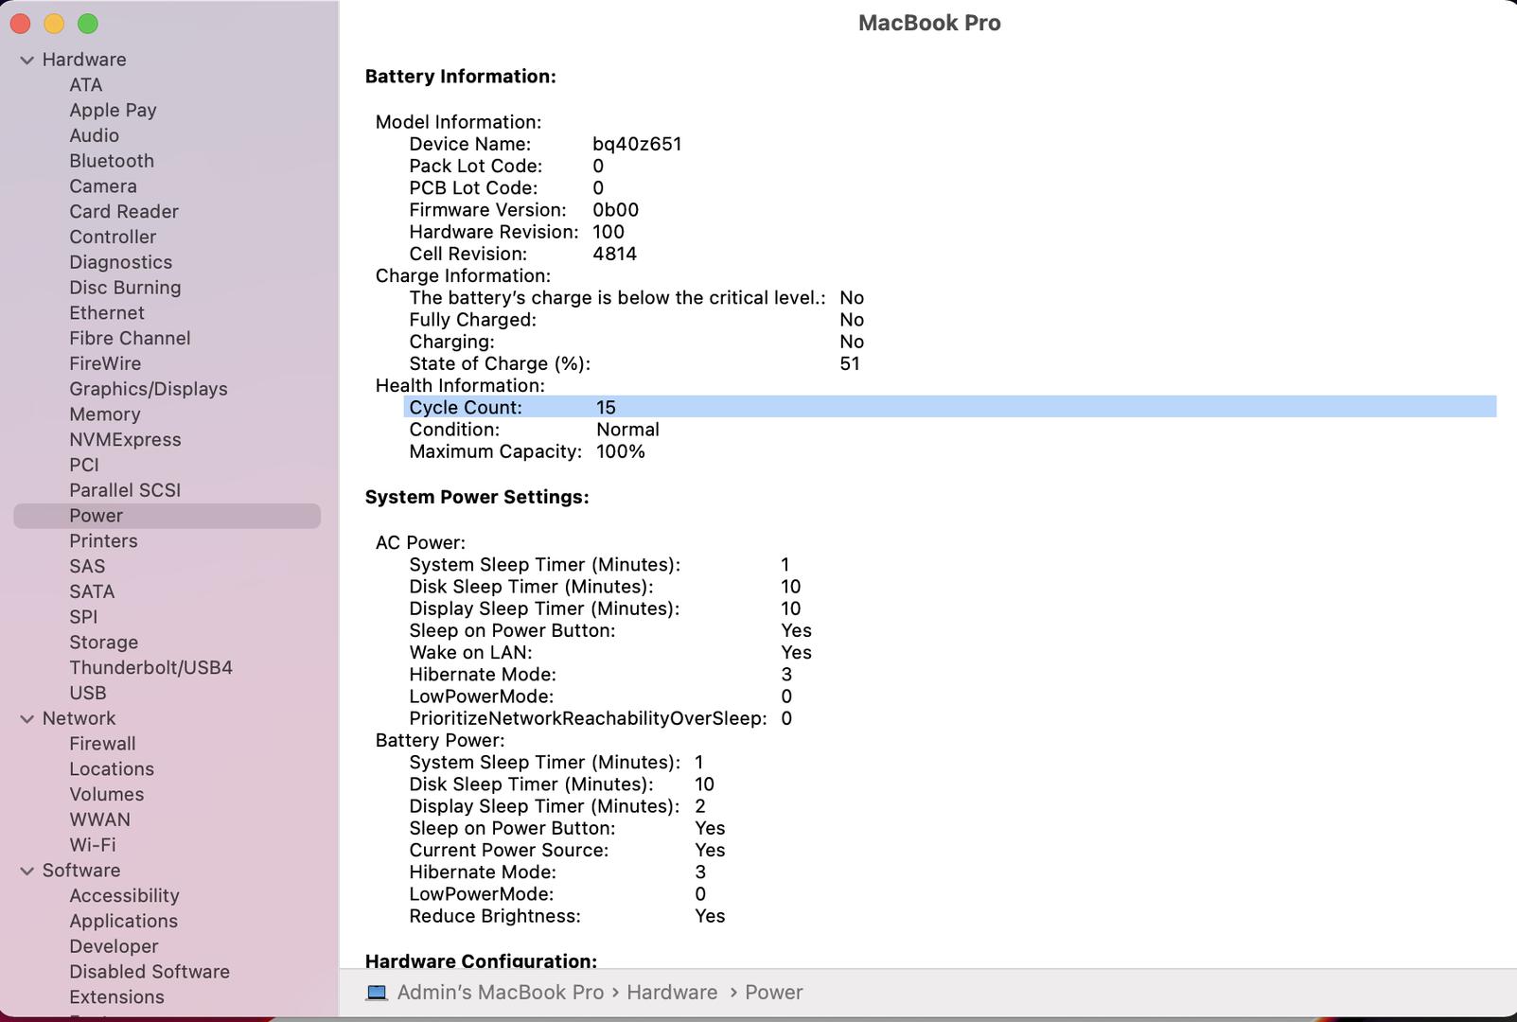Screen dimensions: 1517x1022
Task: Select Memory in the sidebar
Action: [x=105, y=414]
